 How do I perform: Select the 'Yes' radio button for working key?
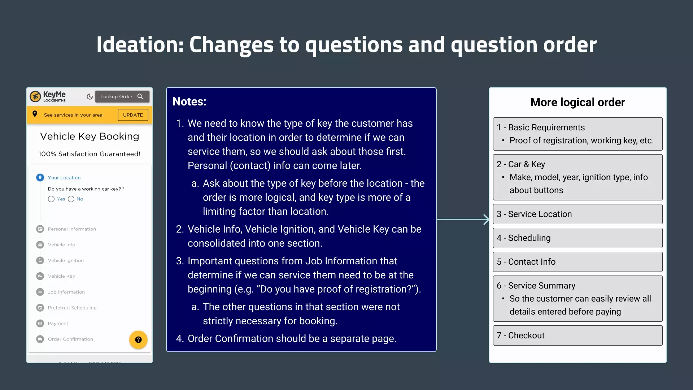[51, 199]
